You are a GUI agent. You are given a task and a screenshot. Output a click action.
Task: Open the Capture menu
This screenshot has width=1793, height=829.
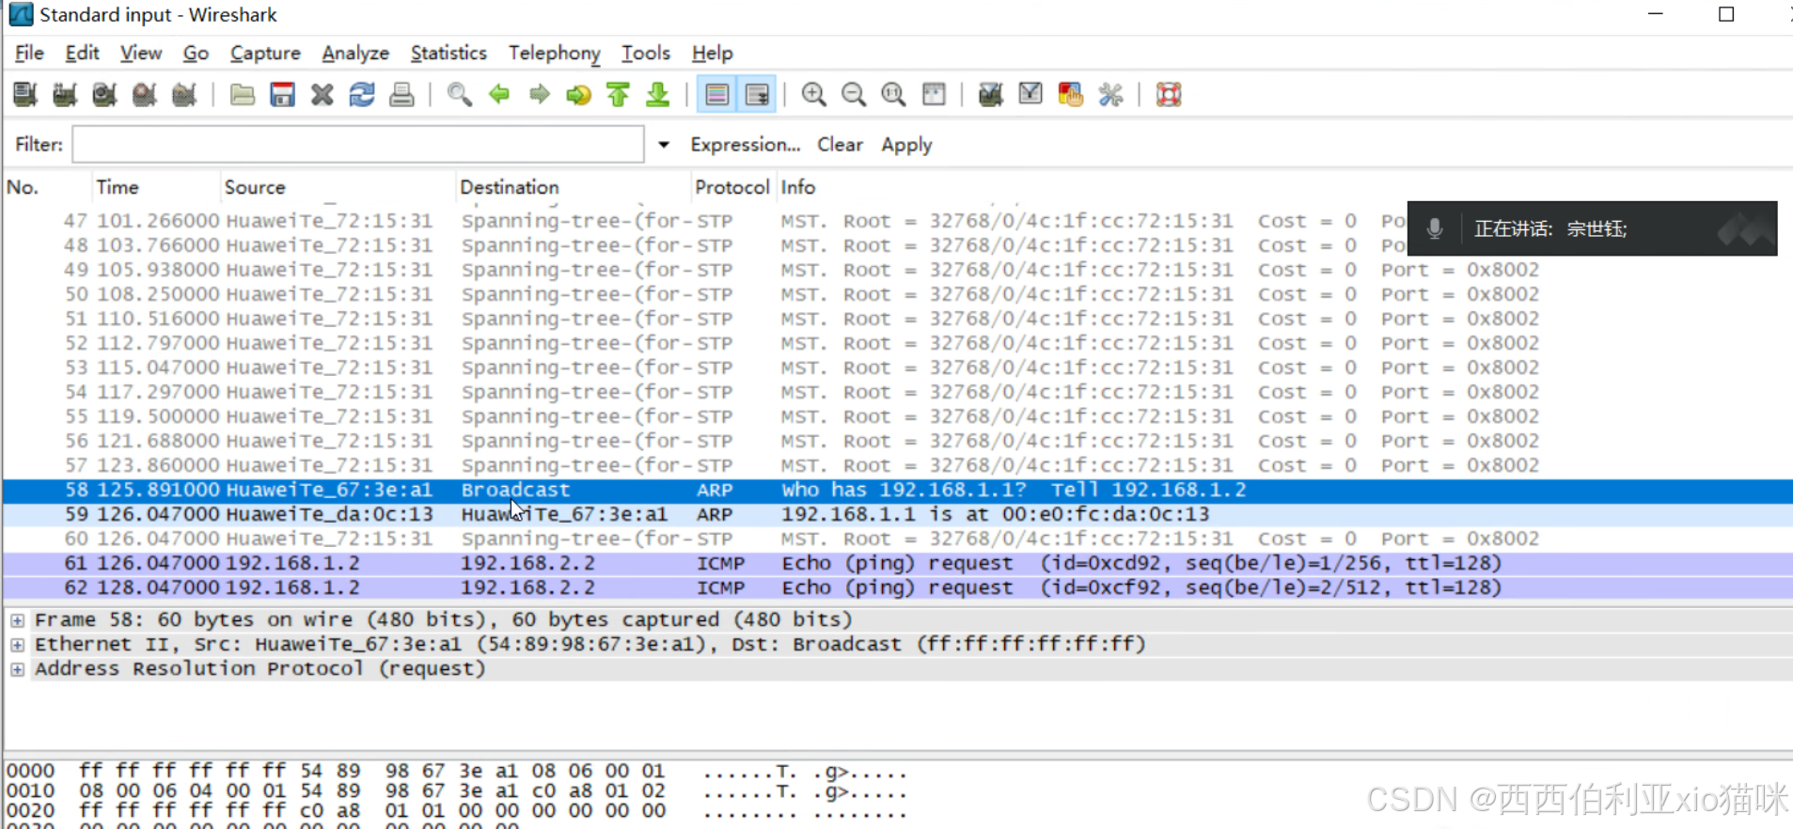[x=265, y=53]
